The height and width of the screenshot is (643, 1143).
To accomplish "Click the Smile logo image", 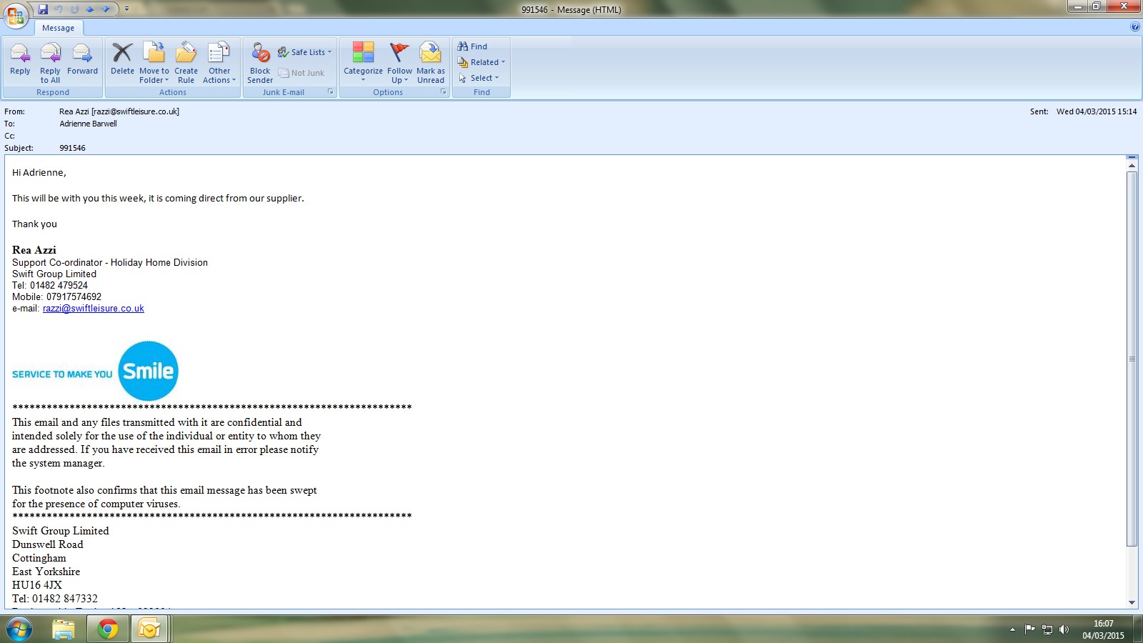I will pos(148,371).
